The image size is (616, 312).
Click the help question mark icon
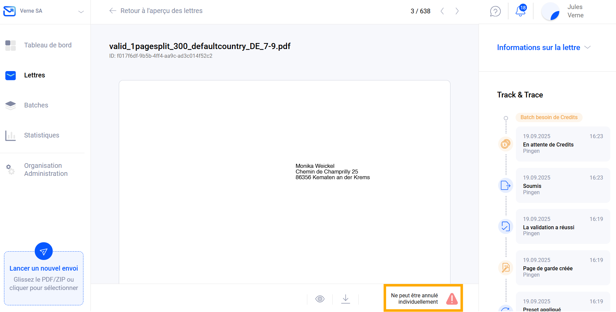click(495, 11)
